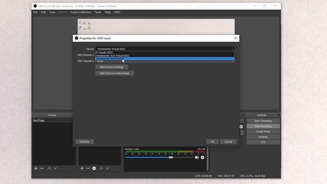The width and height of the screenshot is (327, 184).
Task: Reset properties with the Defaults button
Action: coord(84,142)
